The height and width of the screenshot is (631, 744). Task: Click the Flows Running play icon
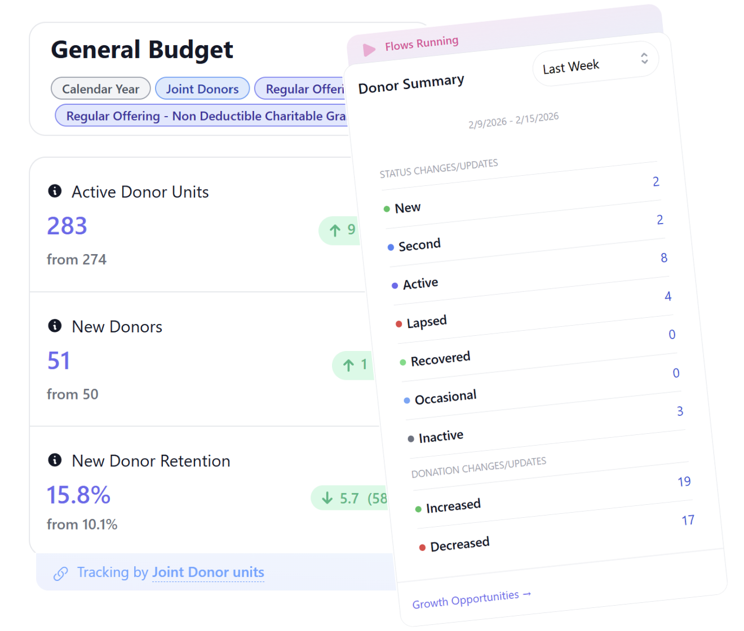coord(369,50)
